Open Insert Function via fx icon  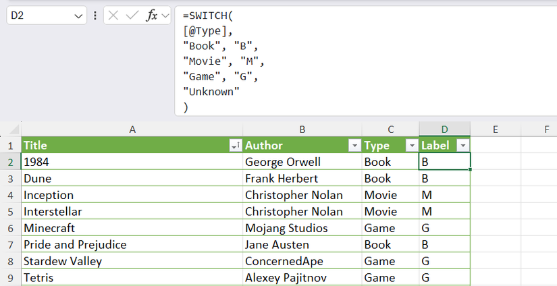point(151,16)
